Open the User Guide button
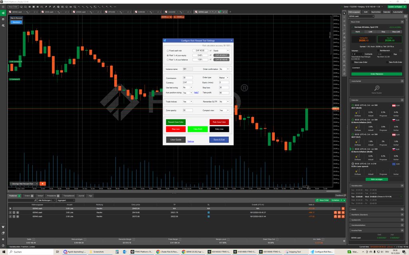Image resolution: width=409 pixels, height=255 pixels. click(176, 140)
